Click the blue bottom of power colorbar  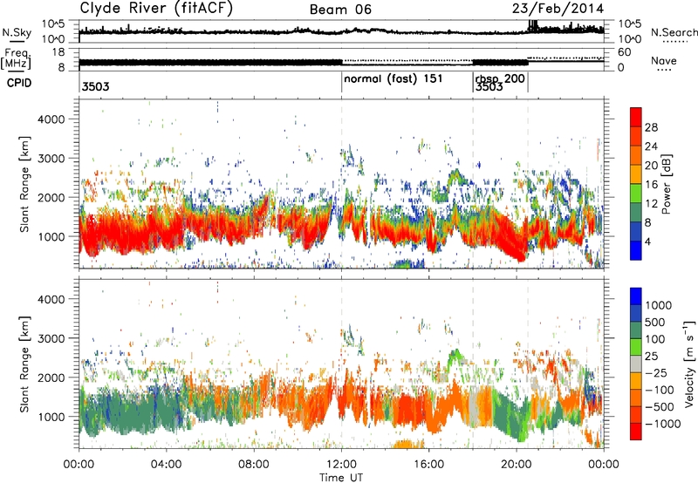coord(636,250)
